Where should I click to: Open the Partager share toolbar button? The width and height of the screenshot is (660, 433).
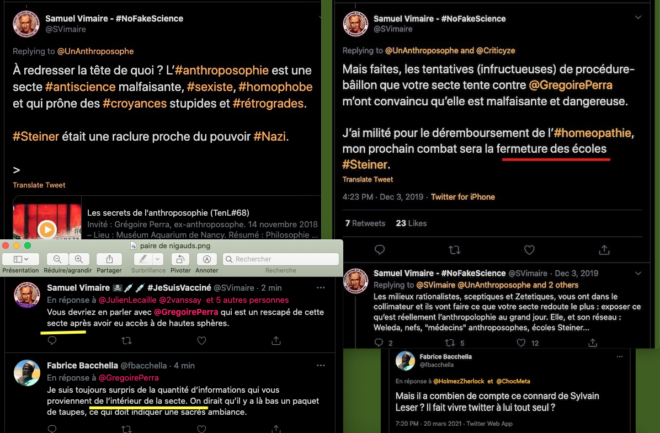[109, 259]
